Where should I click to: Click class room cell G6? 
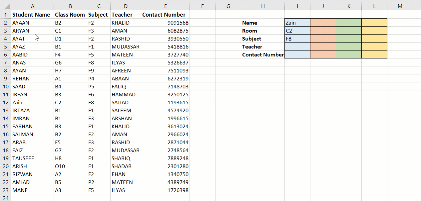pos(70,62)
